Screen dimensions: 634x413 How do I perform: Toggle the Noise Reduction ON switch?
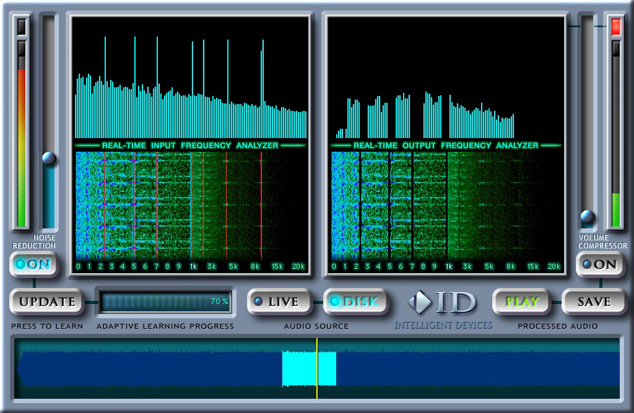(34, 264)
